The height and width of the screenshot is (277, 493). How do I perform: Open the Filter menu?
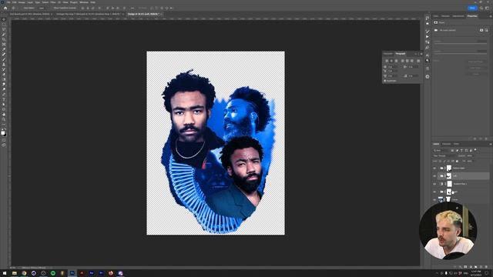point(53,2)
